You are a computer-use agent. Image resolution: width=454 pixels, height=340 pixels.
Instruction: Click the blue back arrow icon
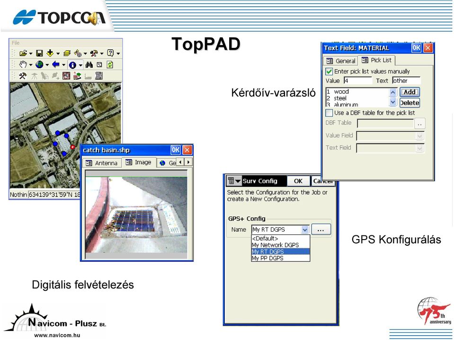55,64
